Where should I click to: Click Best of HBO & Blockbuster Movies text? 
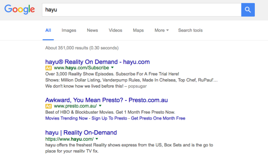110,112
